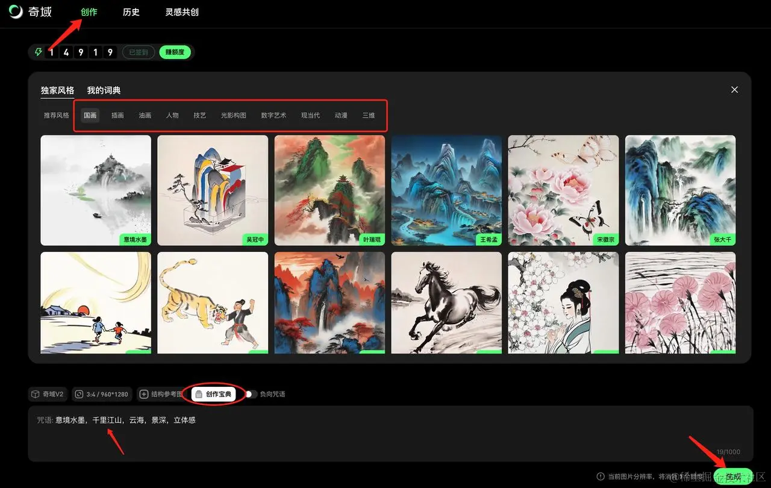Choose the 插画 style category
Screen dimensions: 771x488
(x=117, y=115)
